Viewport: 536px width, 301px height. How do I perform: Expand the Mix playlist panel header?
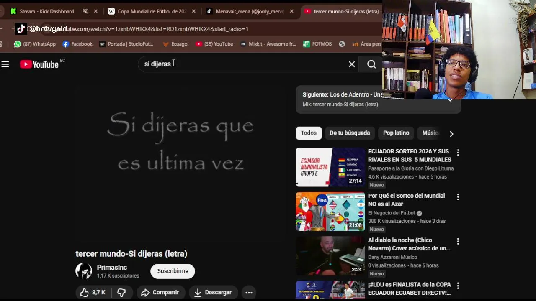point(378,99)
